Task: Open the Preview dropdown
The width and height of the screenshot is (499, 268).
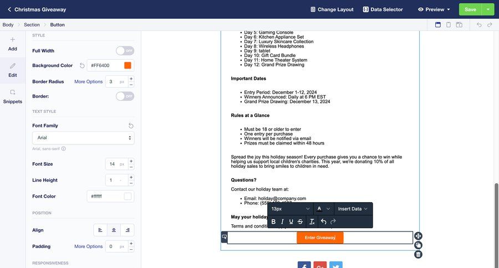Action: pyautogui.click(x=434, y=9)
